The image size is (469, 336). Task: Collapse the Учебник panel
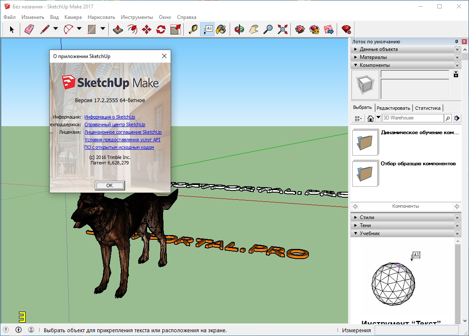[x=402, y=233]
